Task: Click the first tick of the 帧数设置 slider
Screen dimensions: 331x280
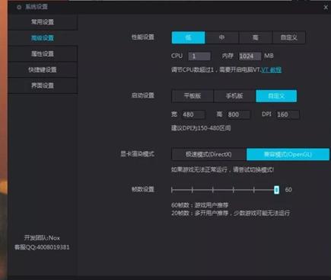Action: click(172, 190)
